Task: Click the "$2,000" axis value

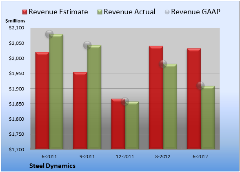Action: point(16,58)
